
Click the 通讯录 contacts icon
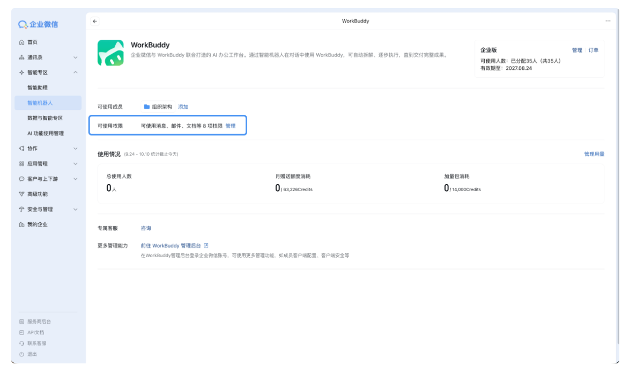click(x=22, y=57)
